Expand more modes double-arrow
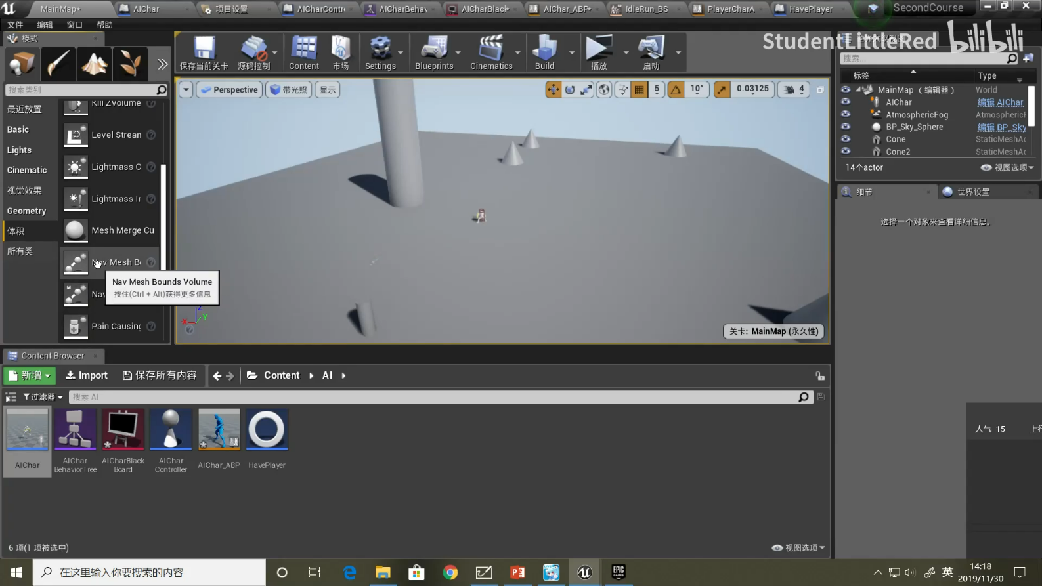This screenshot has height=586, width=1042. (162, 64)
